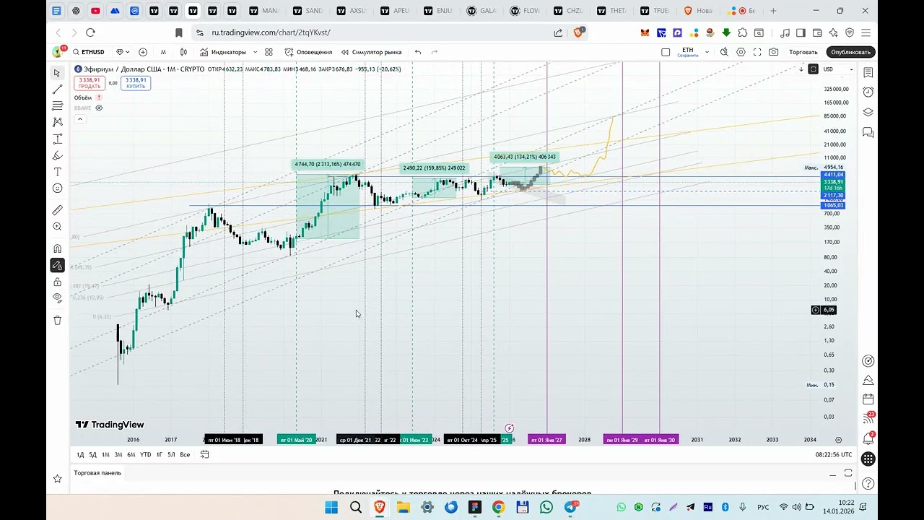Select the text annotation tool
The height and width of the screenshot is (520, 924).
(57, 172)
